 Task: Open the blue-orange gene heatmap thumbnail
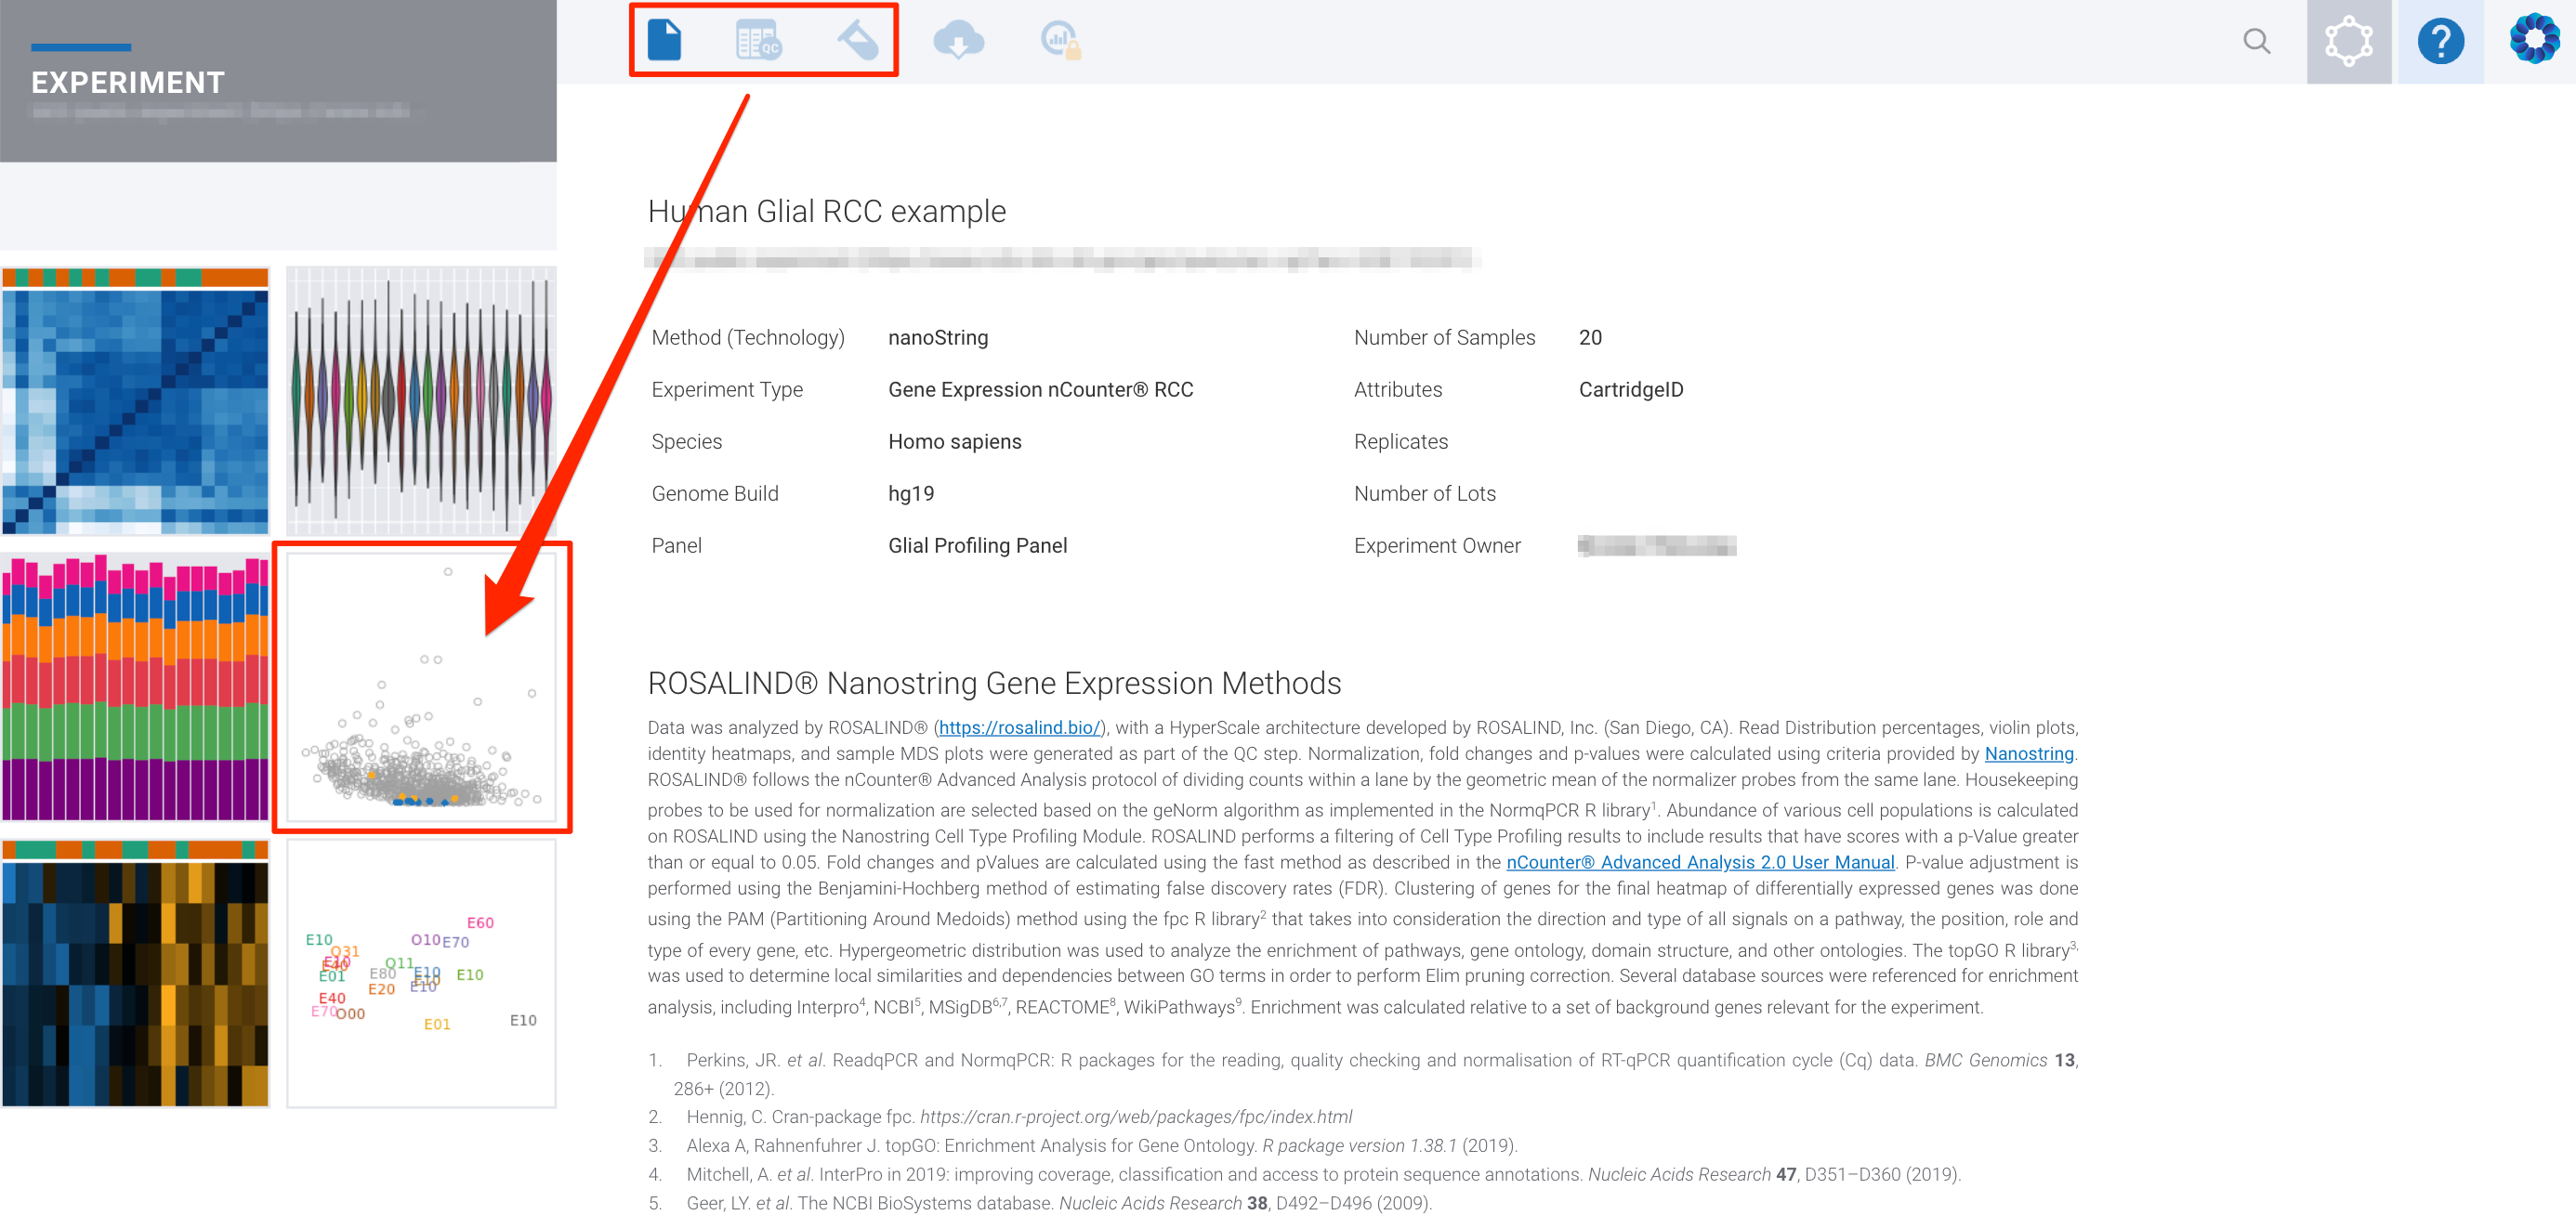(x=135, y=973)
